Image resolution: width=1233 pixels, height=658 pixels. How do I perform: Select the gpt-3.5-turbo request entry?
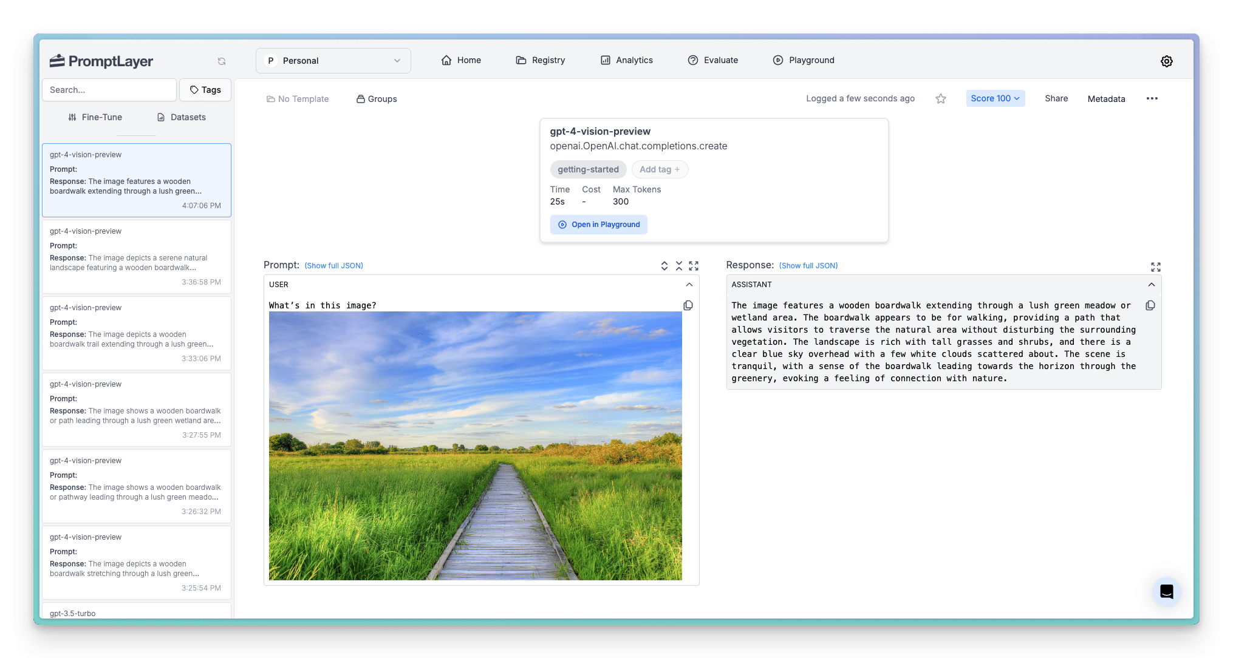[x=137, y=611]
